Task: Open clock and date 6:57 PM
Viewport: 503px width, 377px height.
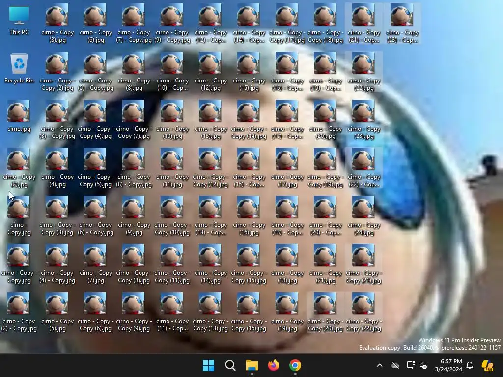Action: [x=448, y=365]
